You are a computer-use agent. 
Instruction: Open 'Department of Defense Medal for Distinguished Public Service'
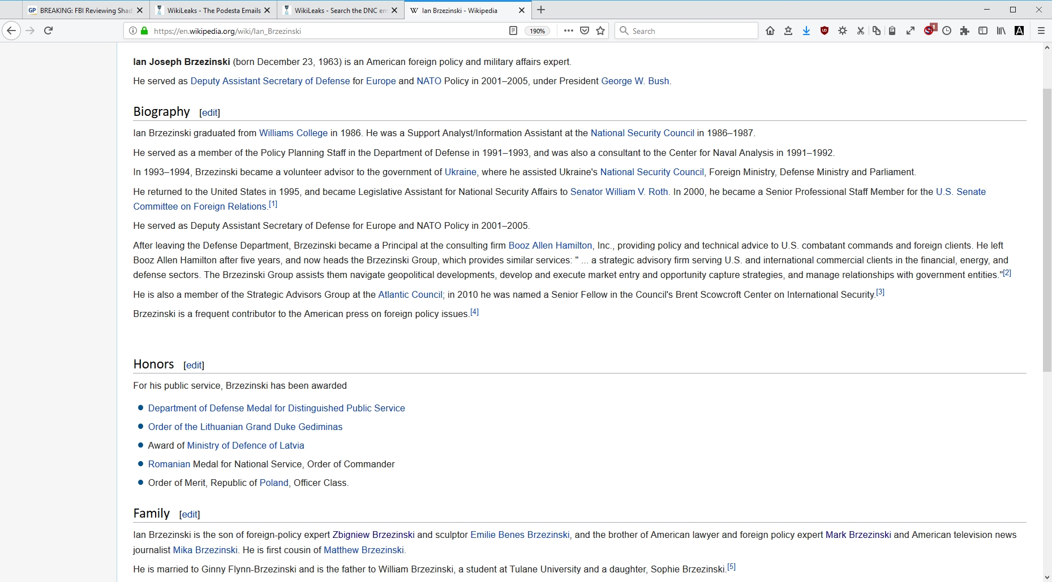click(276, 408)
